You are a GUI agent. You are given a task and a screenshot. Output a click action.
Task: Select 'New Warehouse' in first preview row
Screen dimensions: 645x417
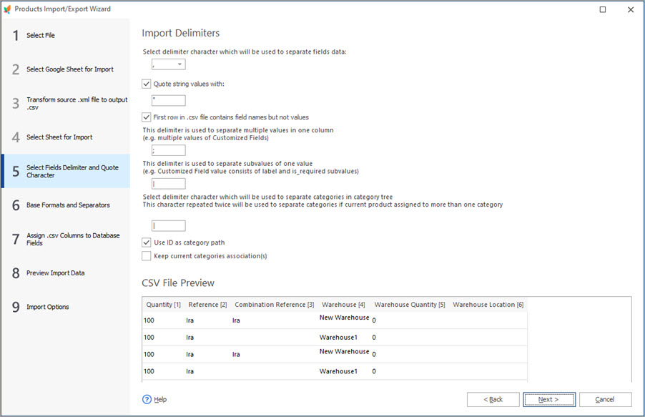[x=344, y=318]
